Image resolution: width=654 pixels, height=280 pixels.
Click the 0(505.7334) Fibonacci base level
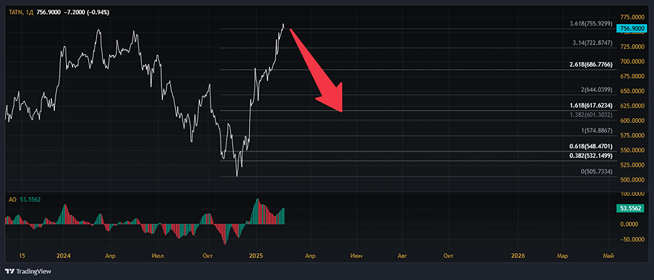[596, 171]
